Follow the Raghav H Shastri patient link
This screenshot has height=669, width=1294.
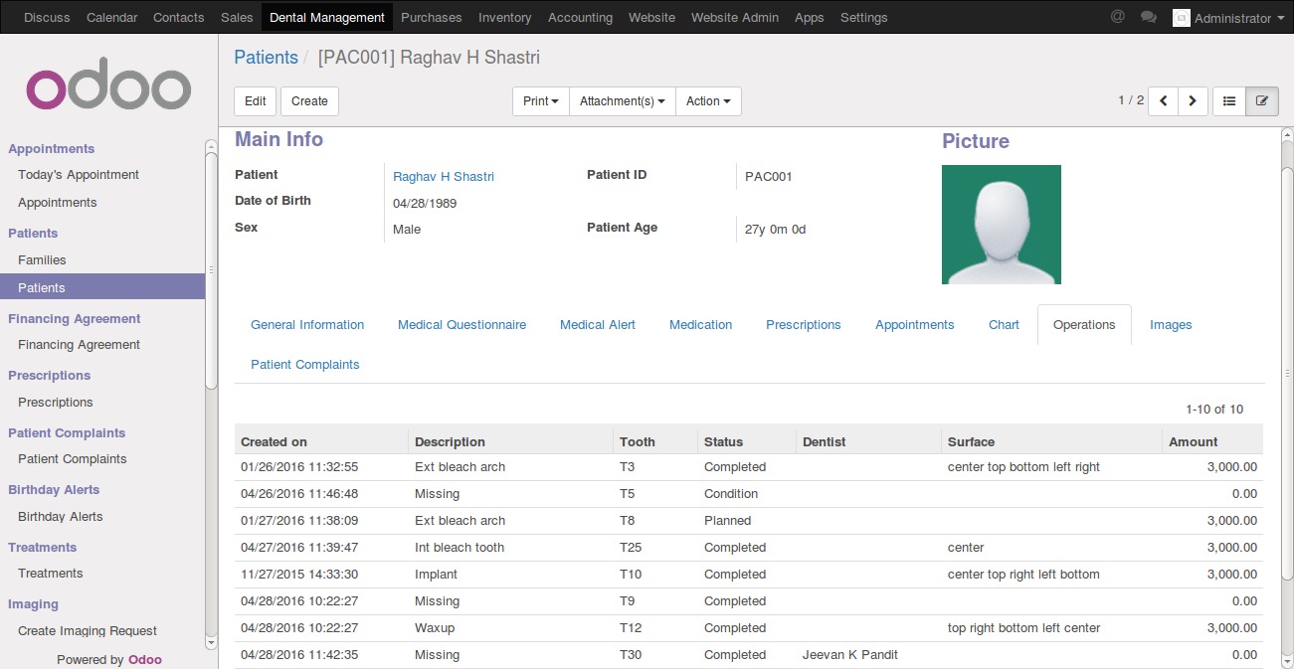(x=444, y=177)
